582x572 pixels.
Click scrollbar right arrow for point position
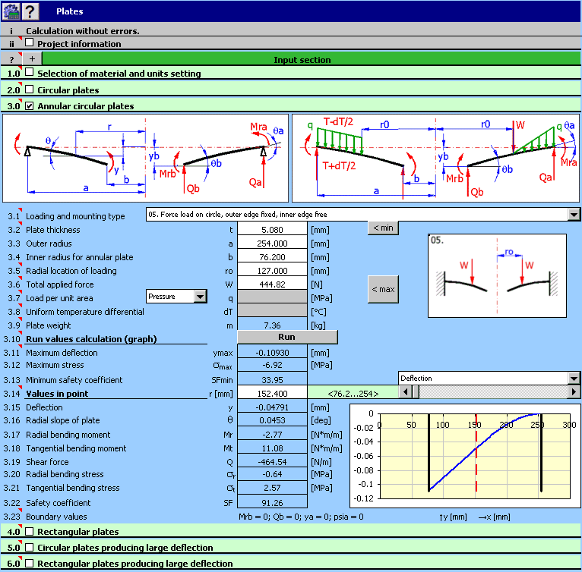(574, 391)
